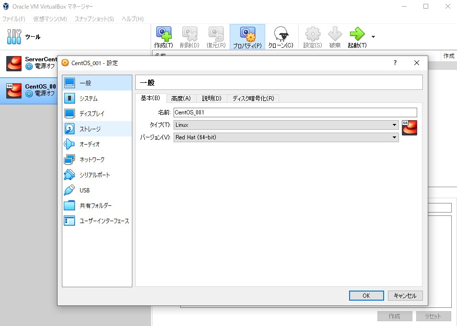Switch to the 基本(B) tab
Viewport: 457px width, 326px height.
(151, 98)
